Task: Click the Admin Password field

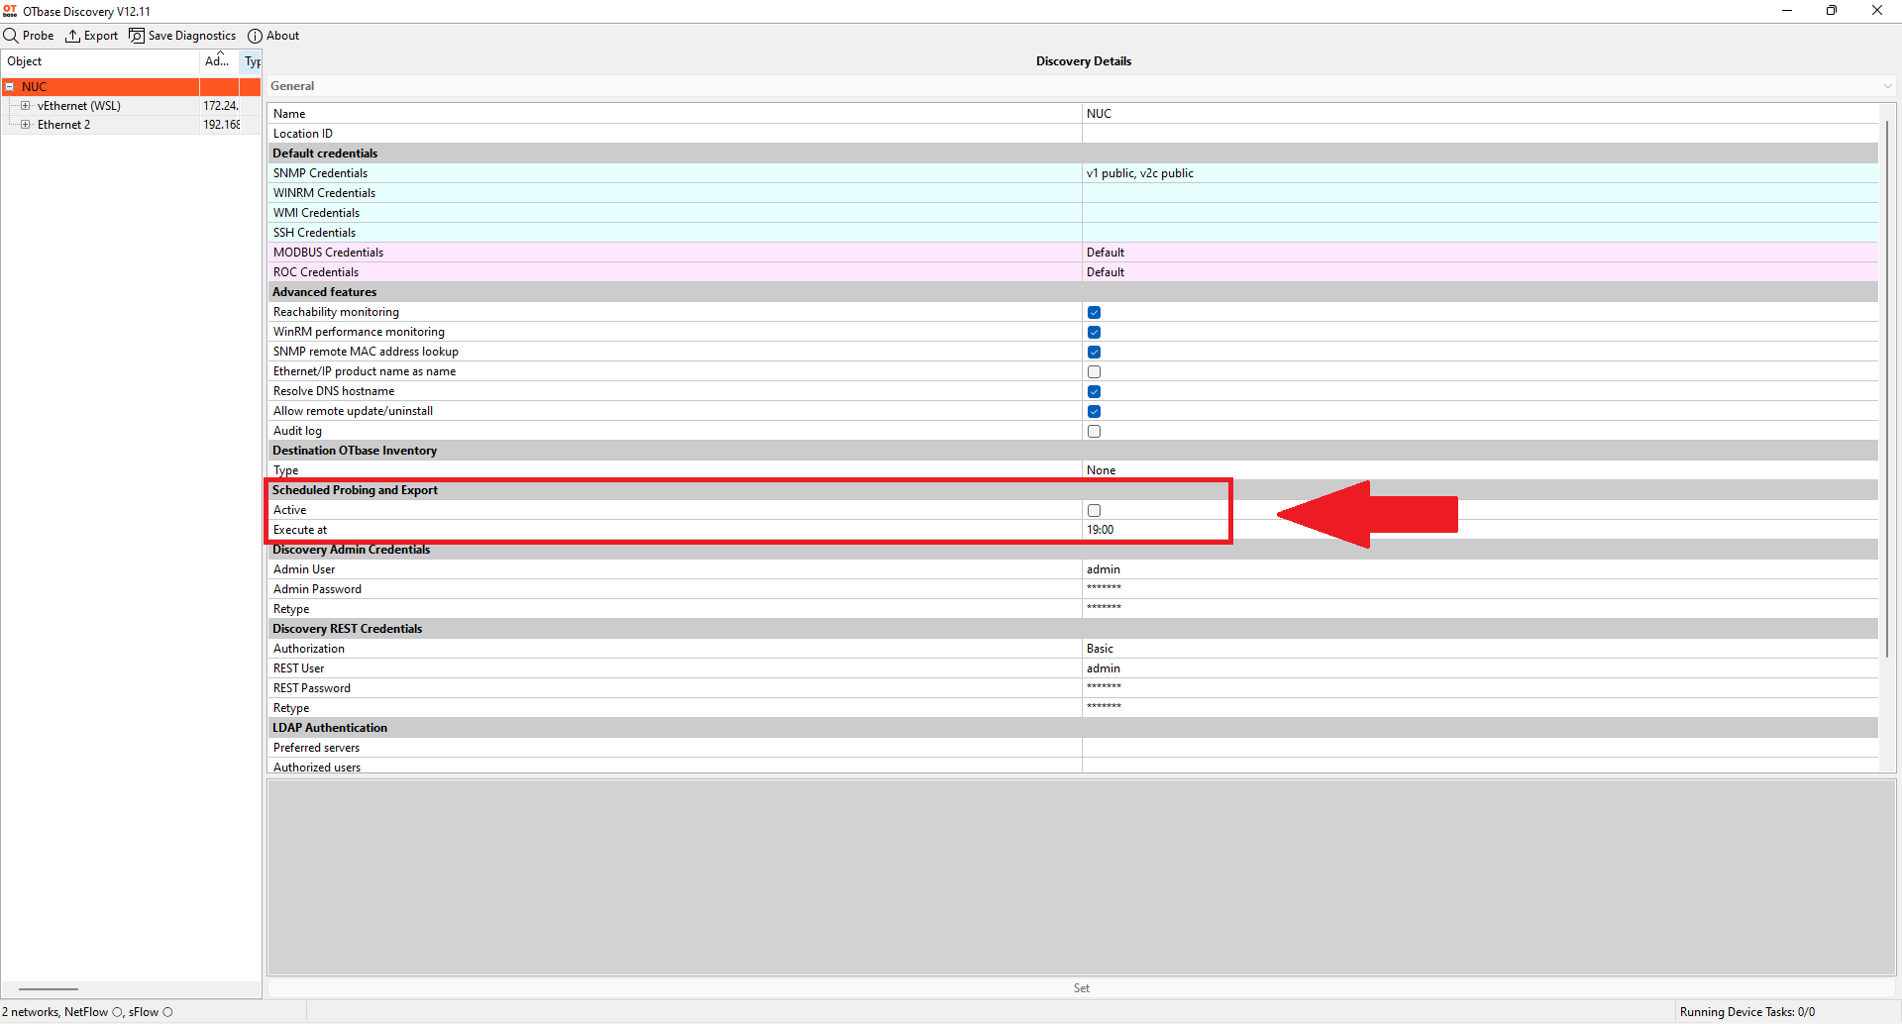Action: click(1480, 589)
